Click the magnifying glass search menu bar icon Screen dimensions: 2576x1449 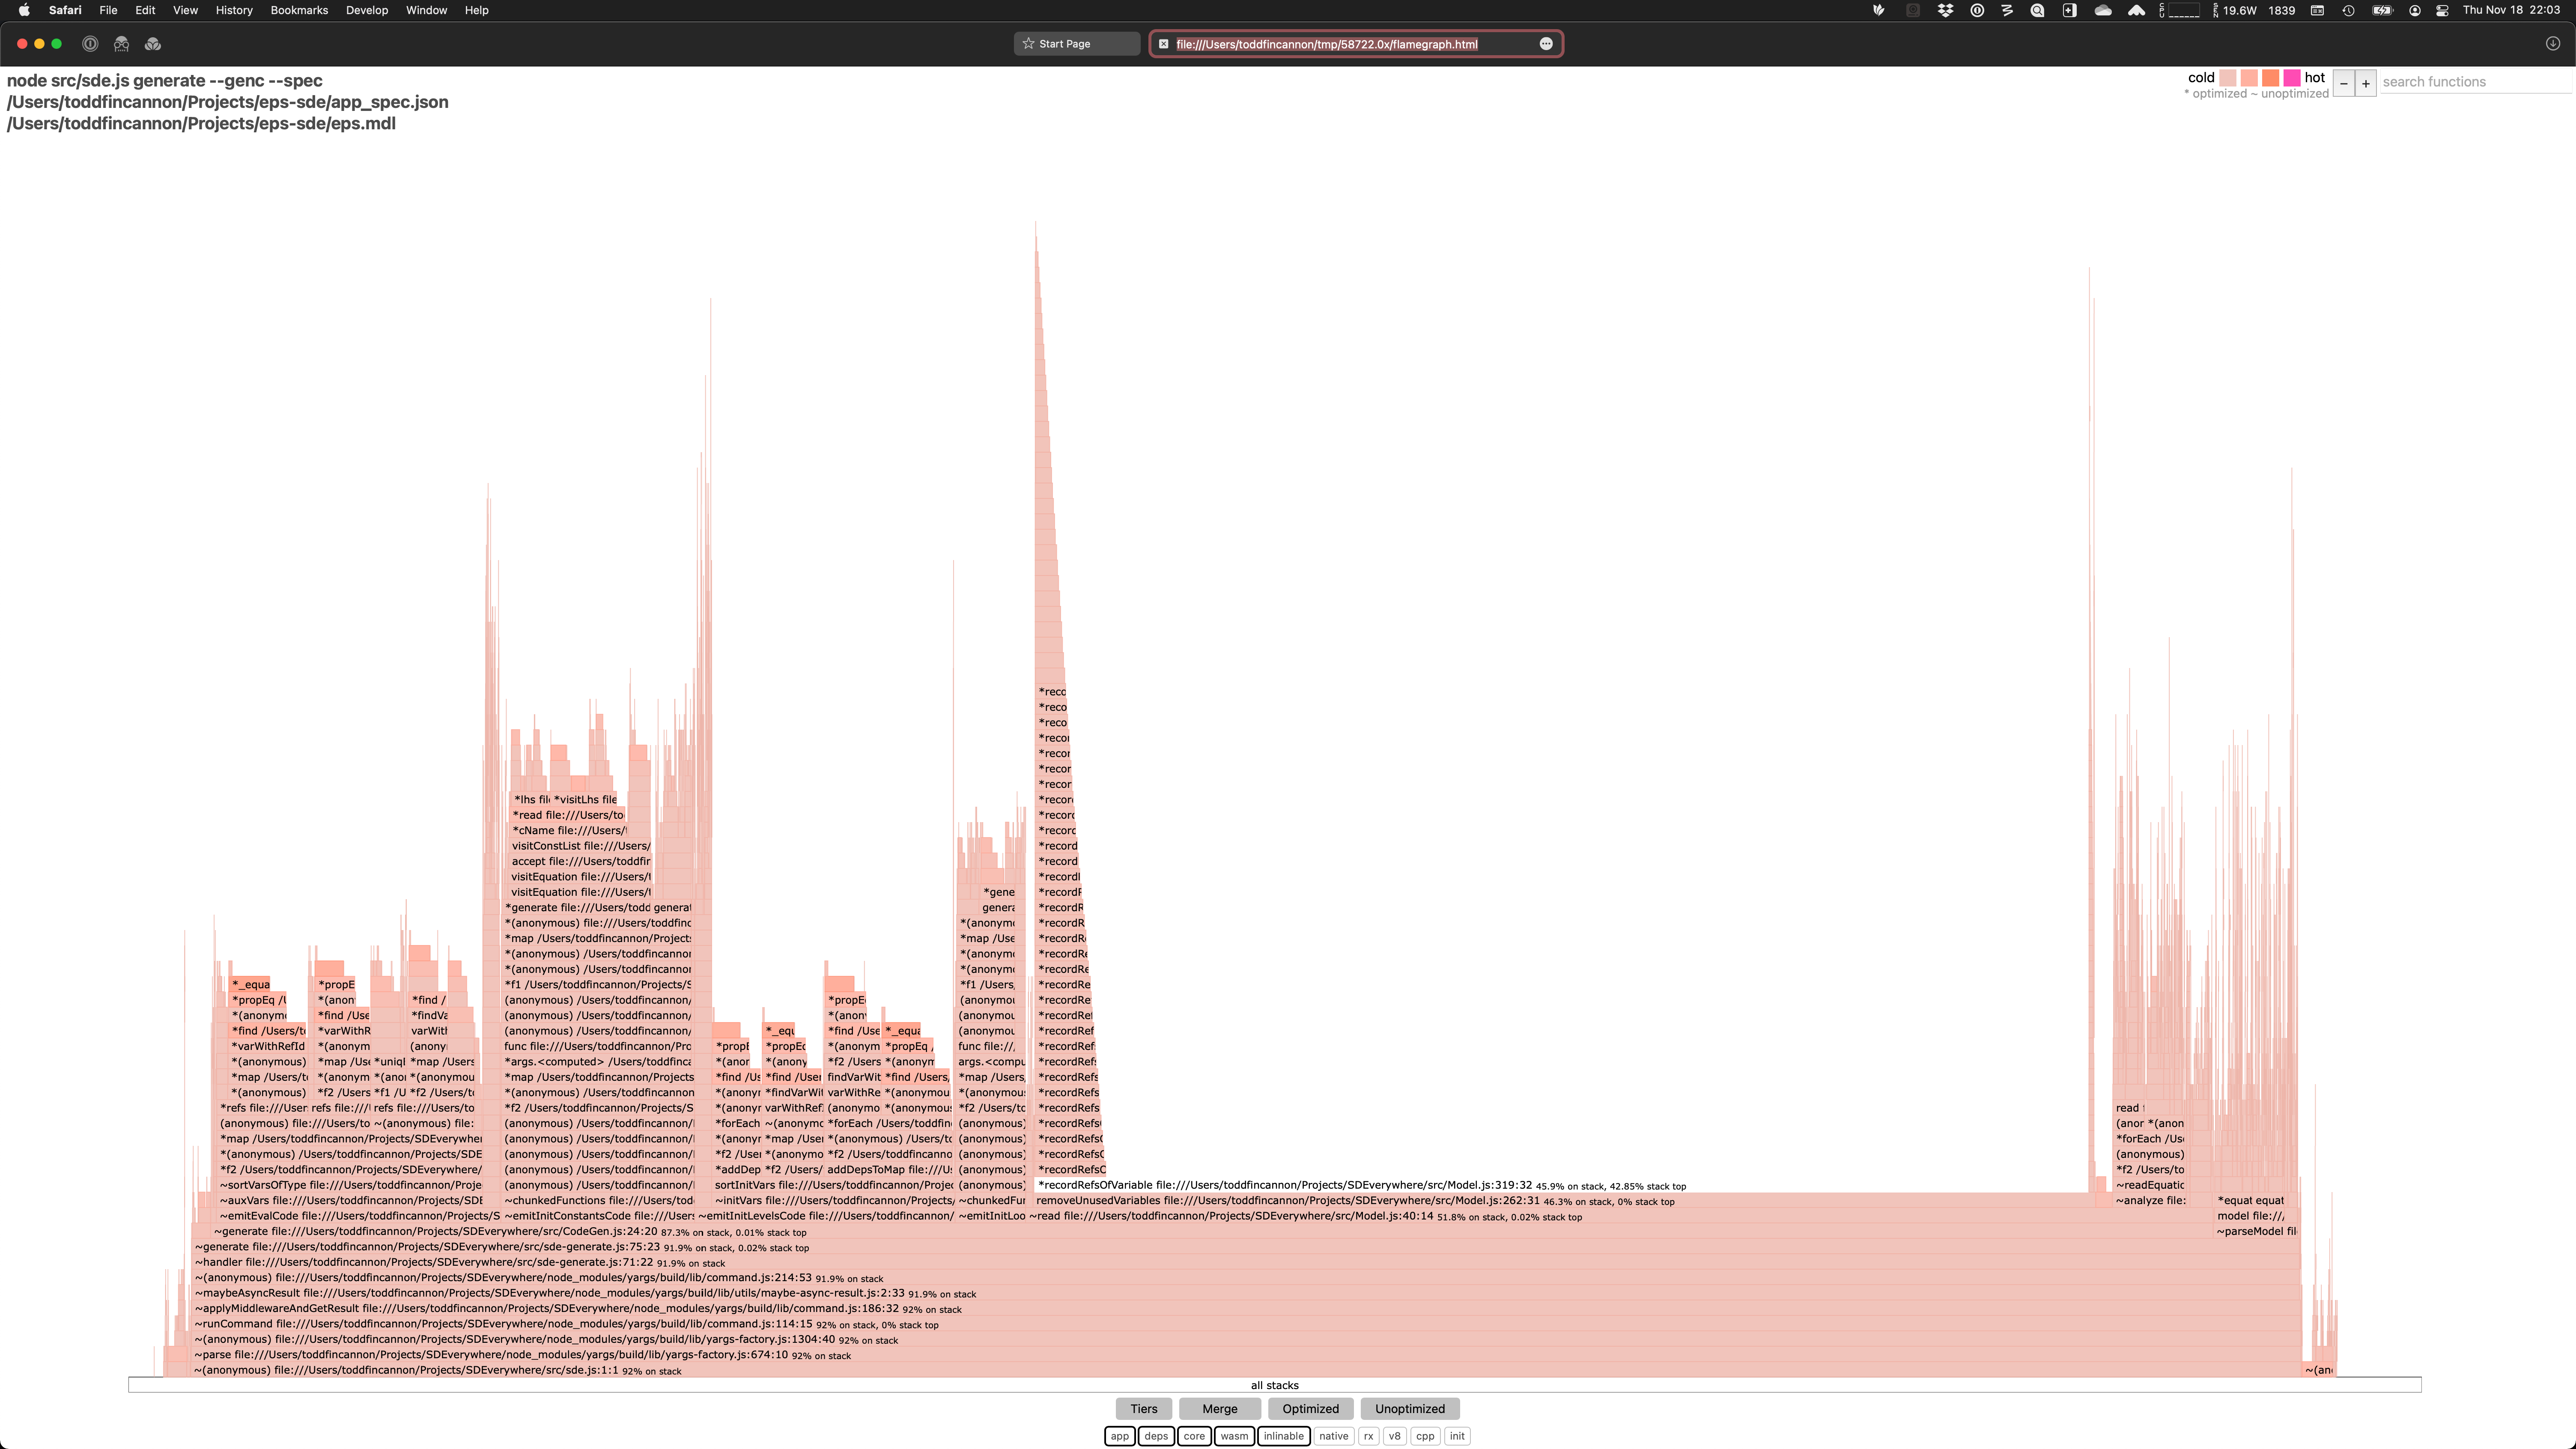point(2038,10)
